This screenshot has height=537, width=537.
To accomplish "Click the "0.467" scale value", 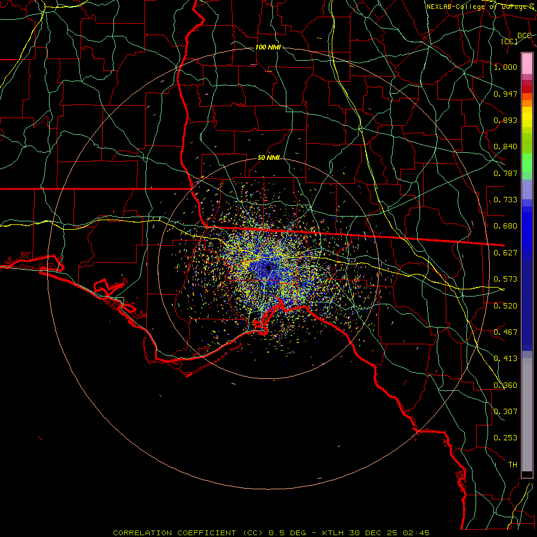I will 505,332.
